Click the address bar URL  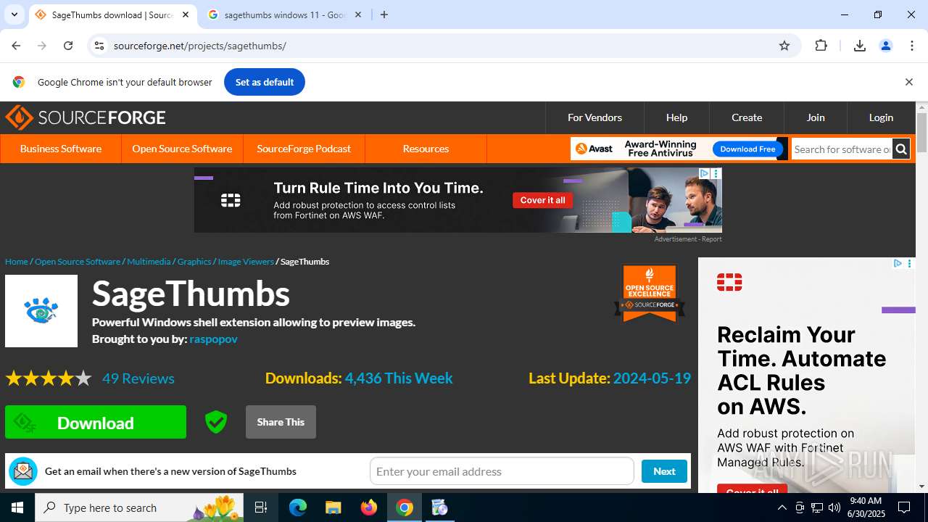tap(200, 46)
